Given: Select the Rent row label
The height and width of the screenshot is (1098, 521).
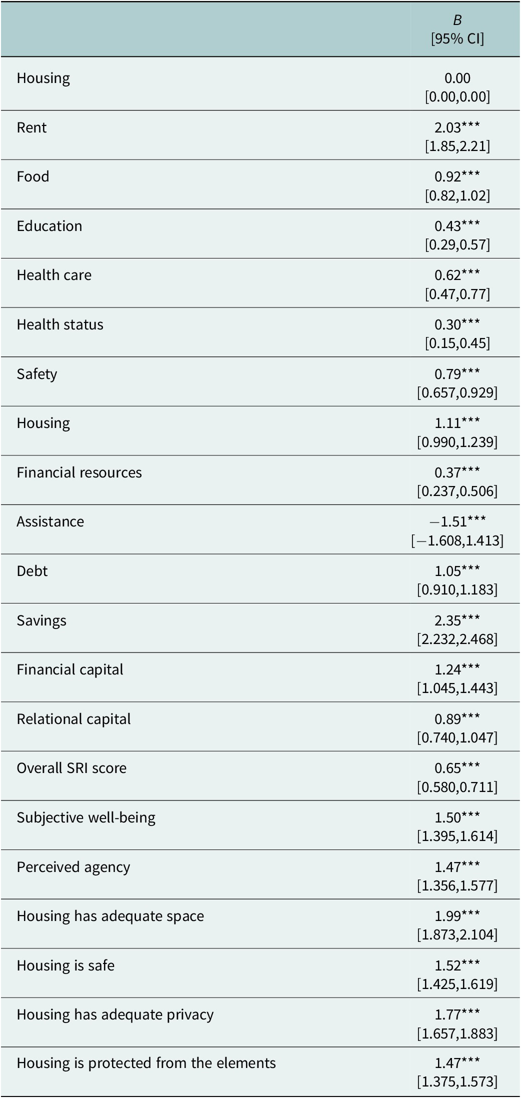Looking at the screenshot, I should point(31,127).
